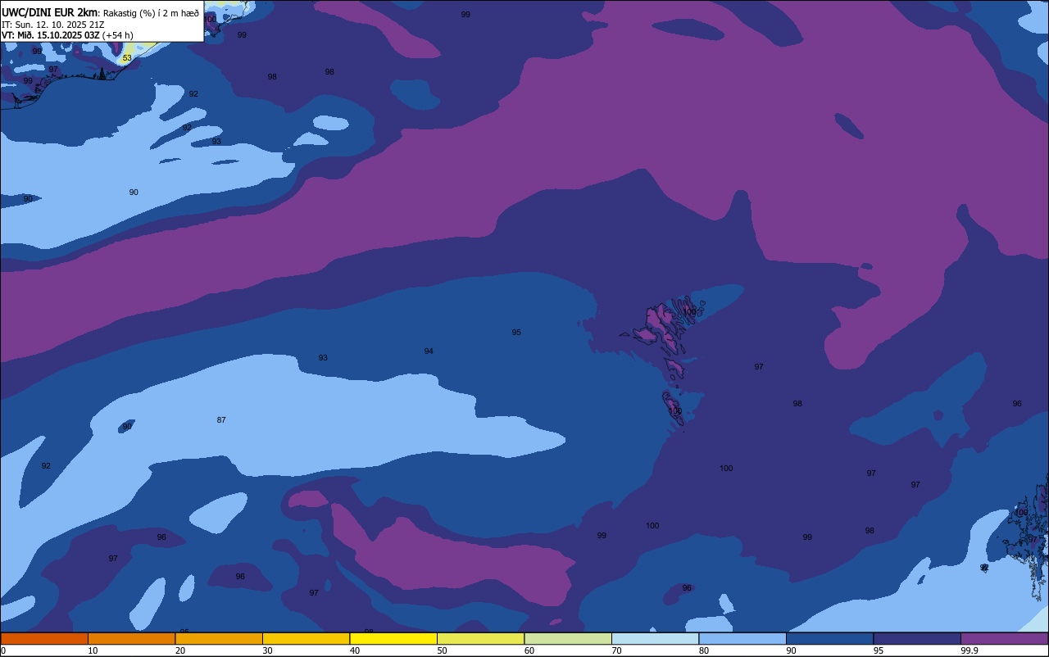Click the 30–40 amber legend segment
Image resolution: width=1049 pixels, height=657 pixels.
click(x=306, y=638)
